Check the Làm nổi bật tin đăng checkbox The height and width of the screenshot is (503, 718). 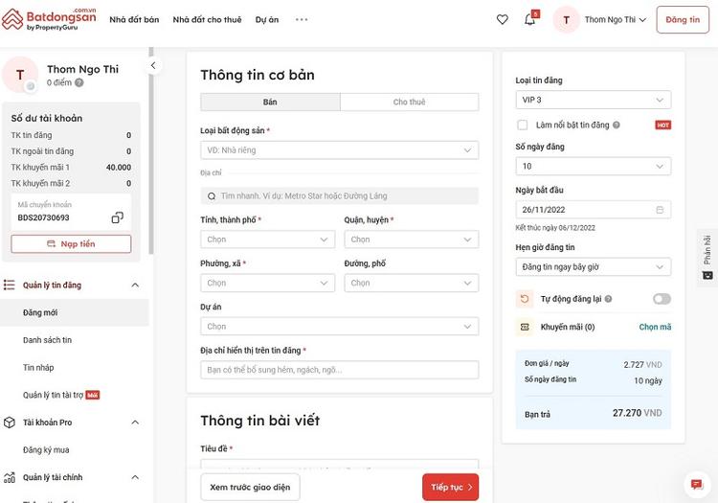pos(522,125)
